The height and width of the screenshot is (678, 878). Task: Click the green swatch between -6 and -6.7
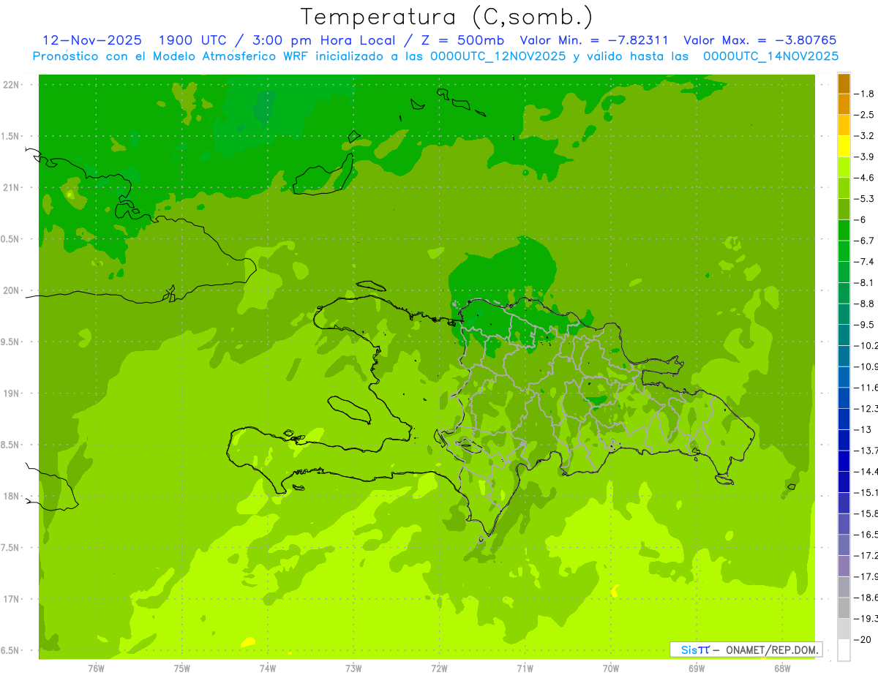point(844,230)
